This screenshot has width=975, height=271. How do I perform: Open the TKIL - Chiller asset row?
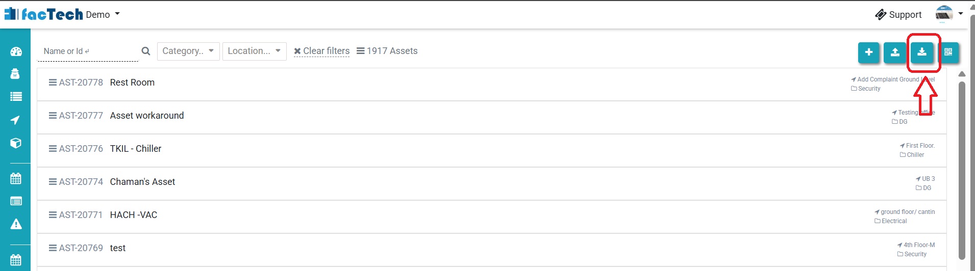pyautogui.click(x=136, y=149)
